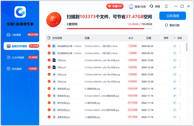This screenshot has width=194, height=126.
Task: Uncheck first 网站编辑培训 docx row checkbox
Action: pyautogui.click(x=175, y=46)
